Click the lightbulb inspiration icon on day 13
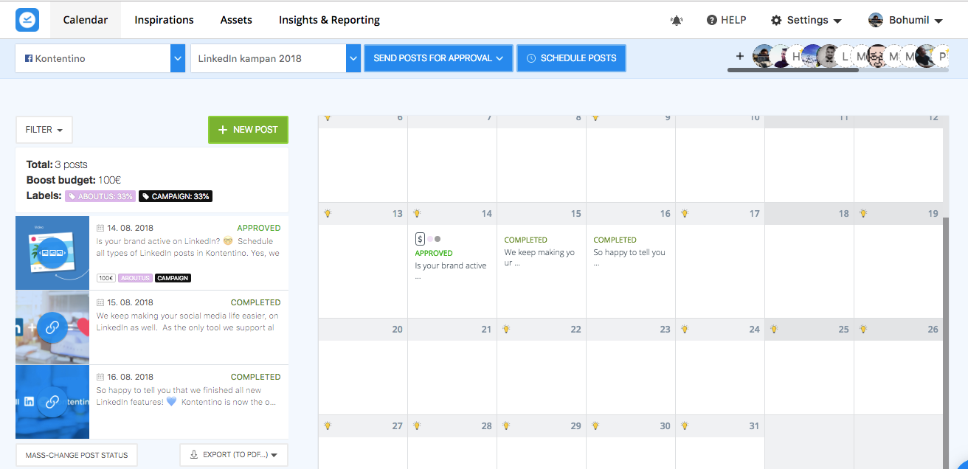The image size is (968, 469). pyautogui.click(x=328, y=213)
